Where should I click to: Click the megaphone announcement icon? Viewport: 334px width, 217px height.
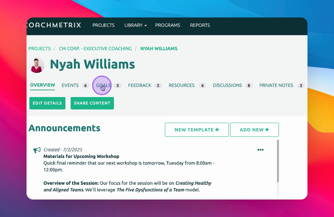[x=37, y=150]
